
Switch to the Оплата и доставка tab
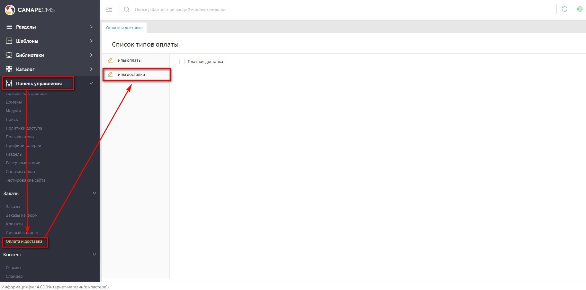click(x=124, y=28)
